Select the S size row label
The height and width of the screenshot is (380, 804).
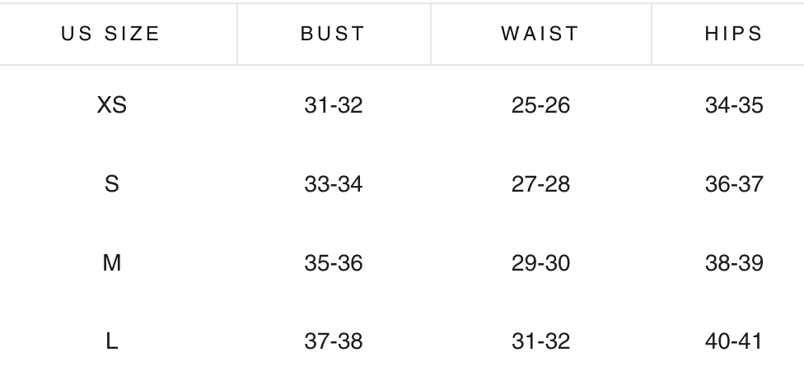tap(112, 184)
